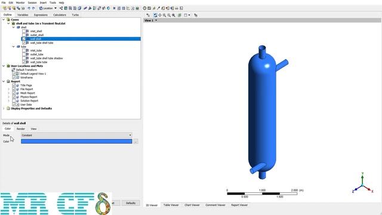Open the Mode dropdown showing Constant
382x215 pixels.
76,135
